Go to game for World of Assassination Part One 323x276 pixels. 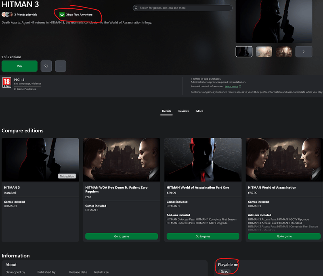coord(203,236)
